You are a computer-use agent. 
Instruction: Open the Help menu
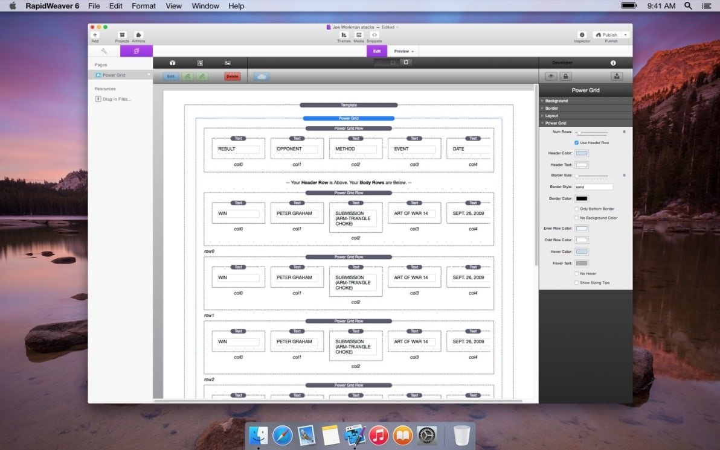coord(236,6)
